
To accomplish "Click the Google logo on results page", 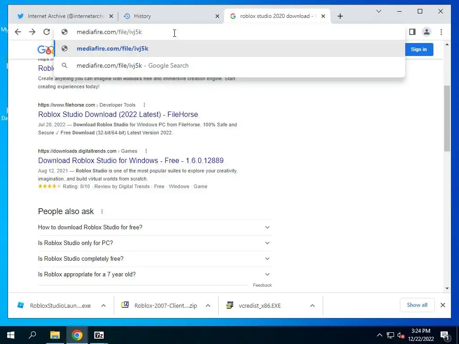I will click(45, 50).
